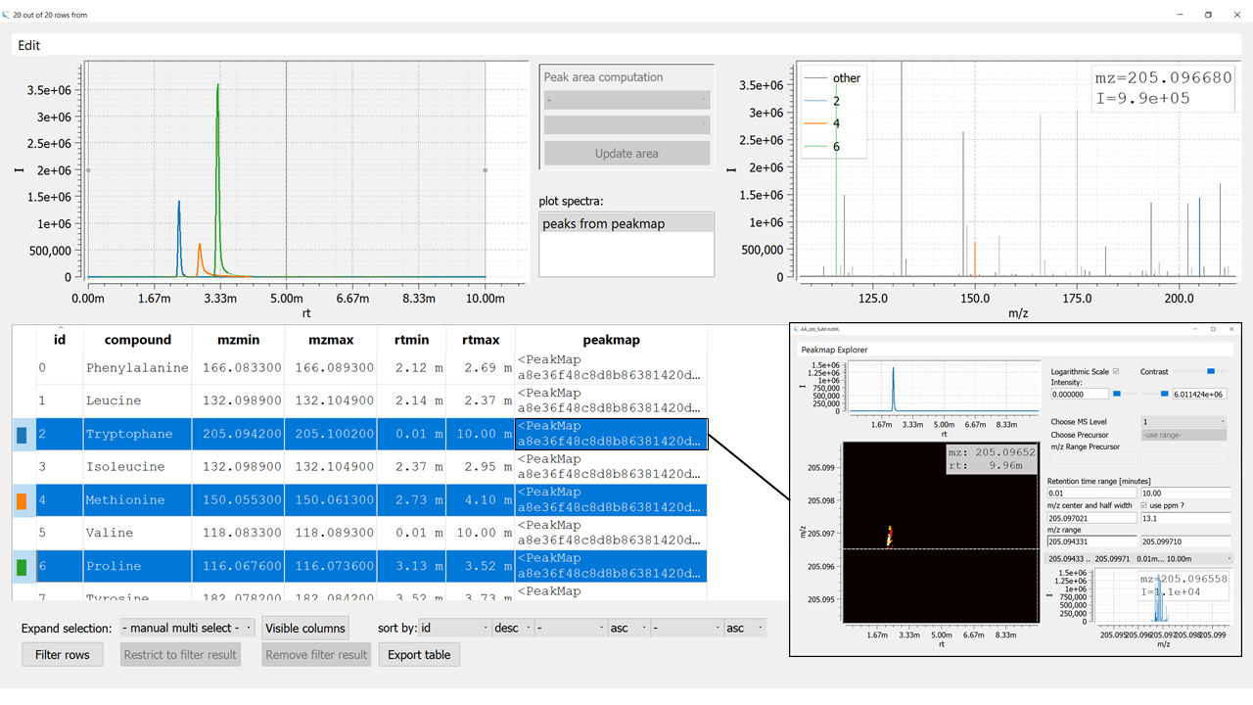Screen dimensions: 1253x705
Task: Click the minimum Intensity field showing 0.000000
Action: (x=1080, y=395)
